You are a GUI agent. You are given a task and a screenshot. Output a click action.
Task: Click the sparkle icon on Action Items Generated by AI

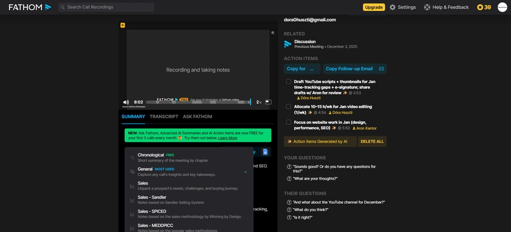[x=290, y=141]
